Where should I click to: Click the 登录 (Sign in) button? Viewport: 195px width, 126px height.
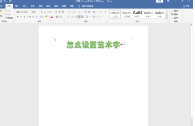coord(160,1)
